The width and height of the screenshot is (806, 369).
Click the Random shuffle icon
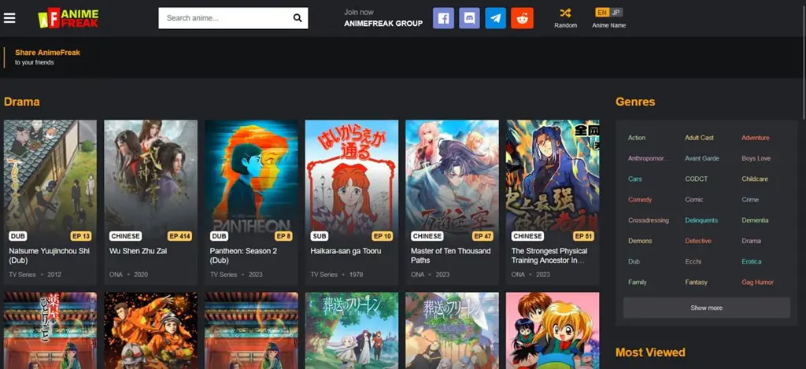pos(565,13)
